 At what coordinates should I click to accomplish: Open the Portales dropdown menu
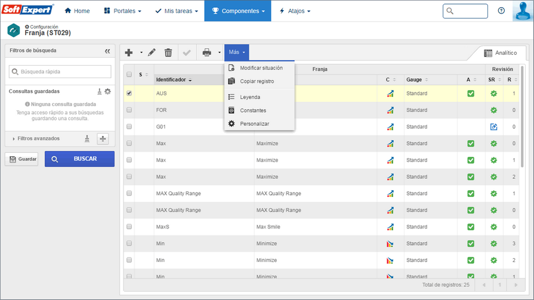(x=122, y=11)
